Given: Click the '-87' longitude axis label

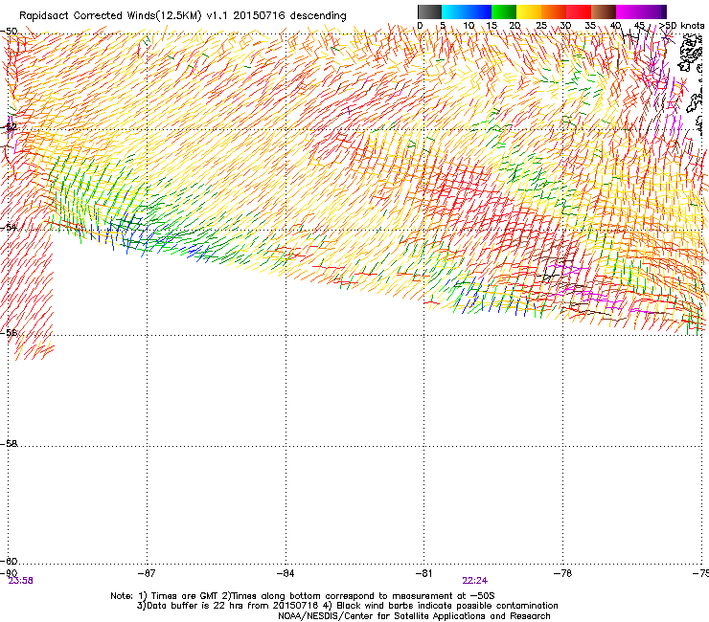Looking at the screenshot, I should [x=147, y=573].
